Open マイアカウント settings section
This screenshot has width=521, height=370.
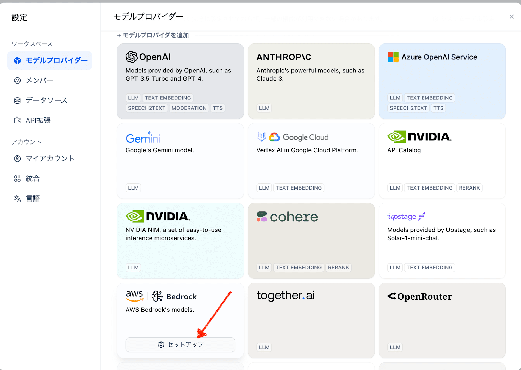(x=49, y=159)
